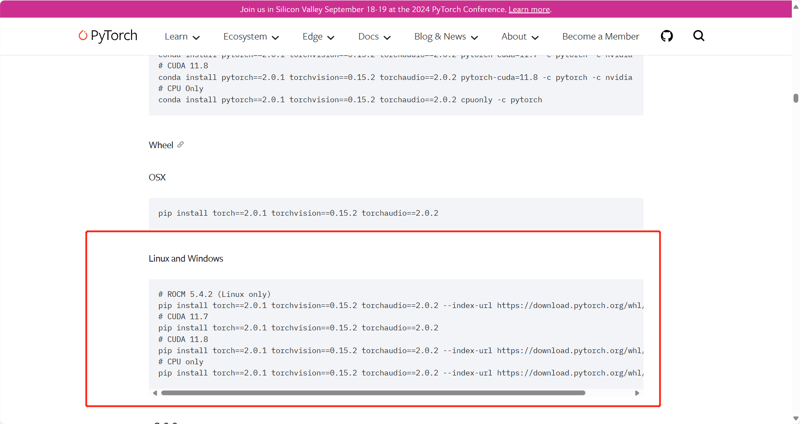Click the PyTorch logo in the header

(x=108, y=36)
